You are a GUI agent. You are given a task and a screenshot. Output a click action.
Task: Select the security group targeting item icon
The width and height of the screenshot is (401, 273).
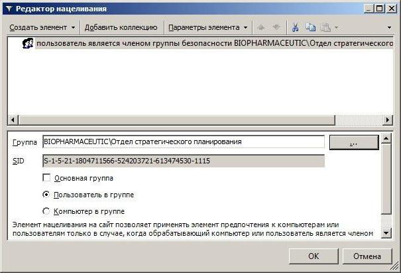[x=28, y=43]
